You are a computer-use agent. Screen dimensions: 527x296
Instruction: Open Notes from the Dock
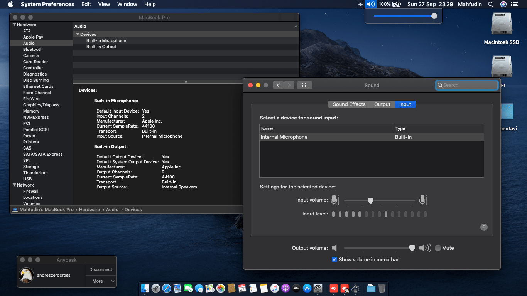(264, 288)
